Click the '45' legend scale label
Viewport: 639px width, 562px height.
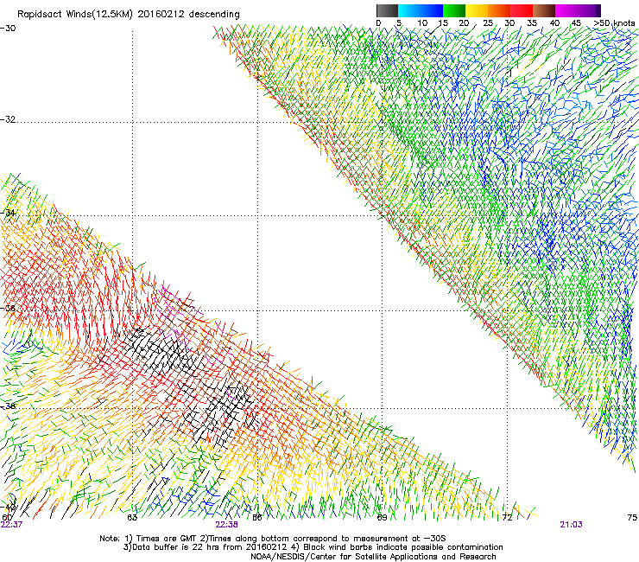click(576, 23)
